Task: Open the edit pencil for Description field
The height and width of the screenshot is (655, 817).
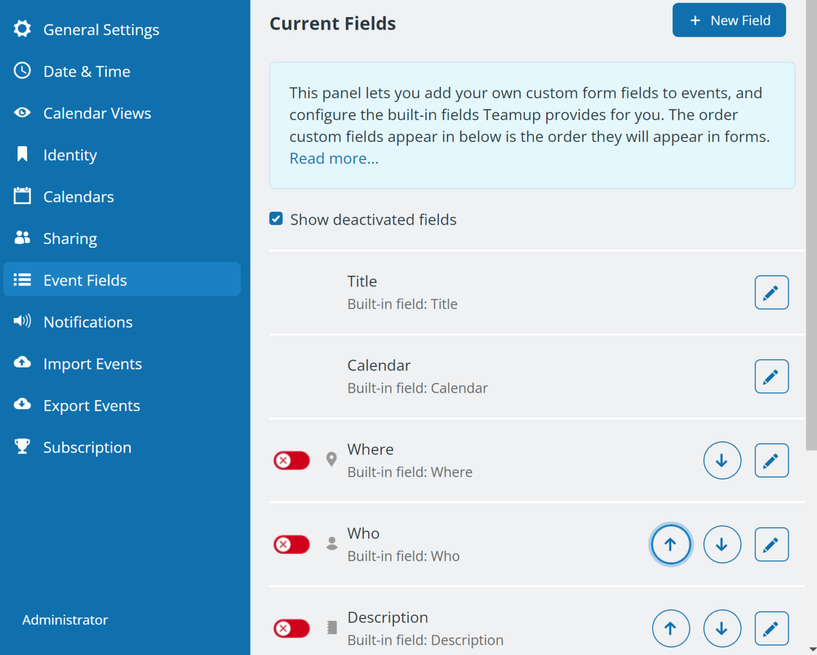Action: pyautogui.click(x=771, y=628)
